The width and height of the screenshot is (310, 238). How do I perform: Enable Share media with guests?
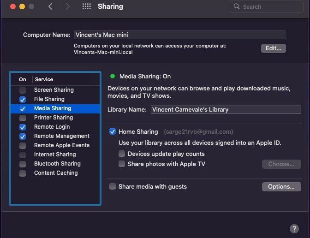[x=113, y=186]
